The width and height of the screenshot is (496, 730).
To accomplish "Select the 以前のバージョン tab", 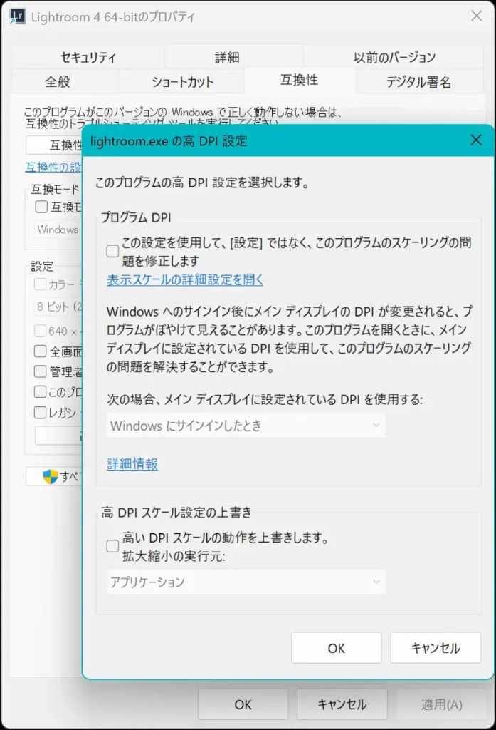I will pos(394,58).
